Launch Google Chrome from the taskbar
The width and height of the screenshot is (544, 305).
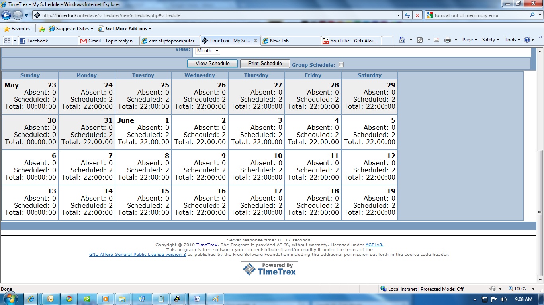[69, 299]
